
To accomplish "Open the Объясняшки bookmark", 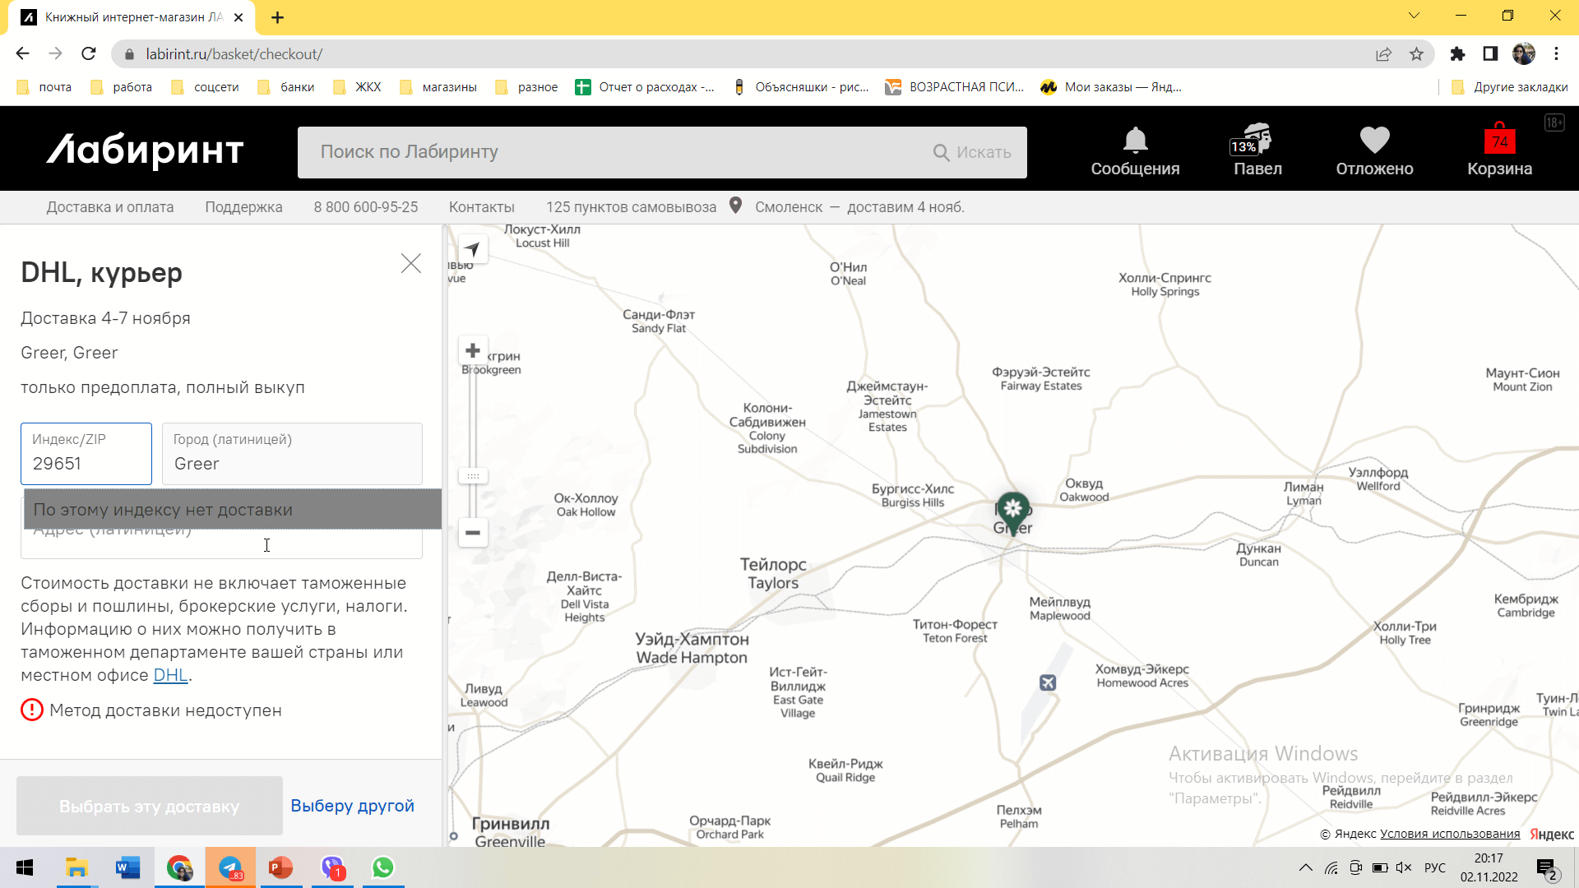I will (801, 87).
